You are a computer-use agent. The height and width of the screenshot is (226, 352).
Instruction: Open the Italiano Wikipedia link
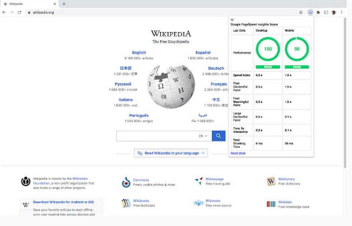pos(125,100)
